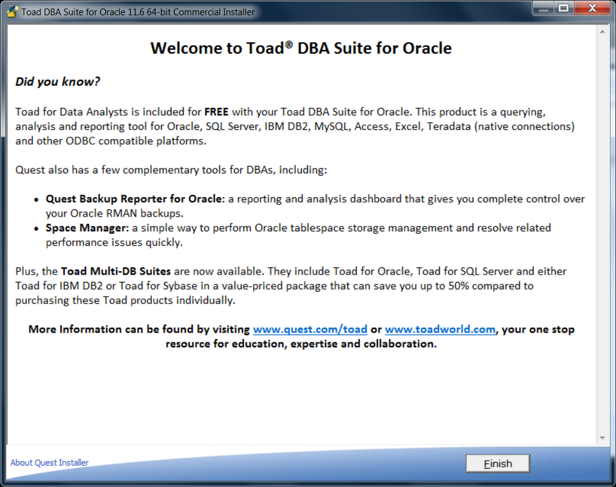Open the www.quest.com/toad link
Screen dimensions: 616x487
[310, 330]
